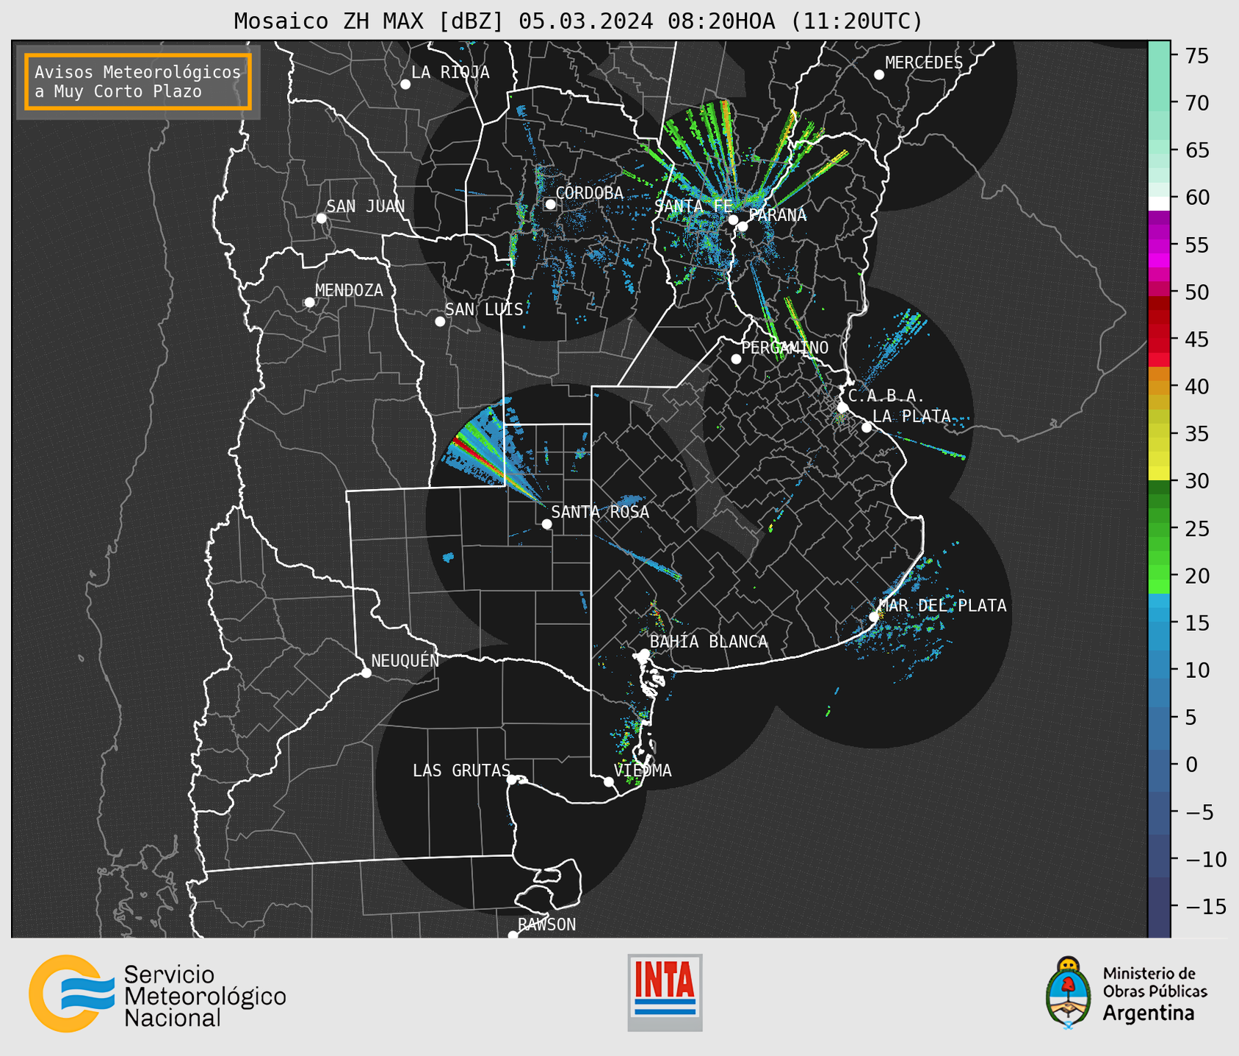This screenshot has width=1239, height=1056.
Task: Click the SANTA FE city marker dot
Action: point(733,220)
